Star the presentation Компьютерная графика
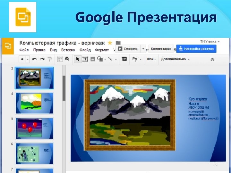The width and height of the screenshot is (231, 173). click(110, 43)
